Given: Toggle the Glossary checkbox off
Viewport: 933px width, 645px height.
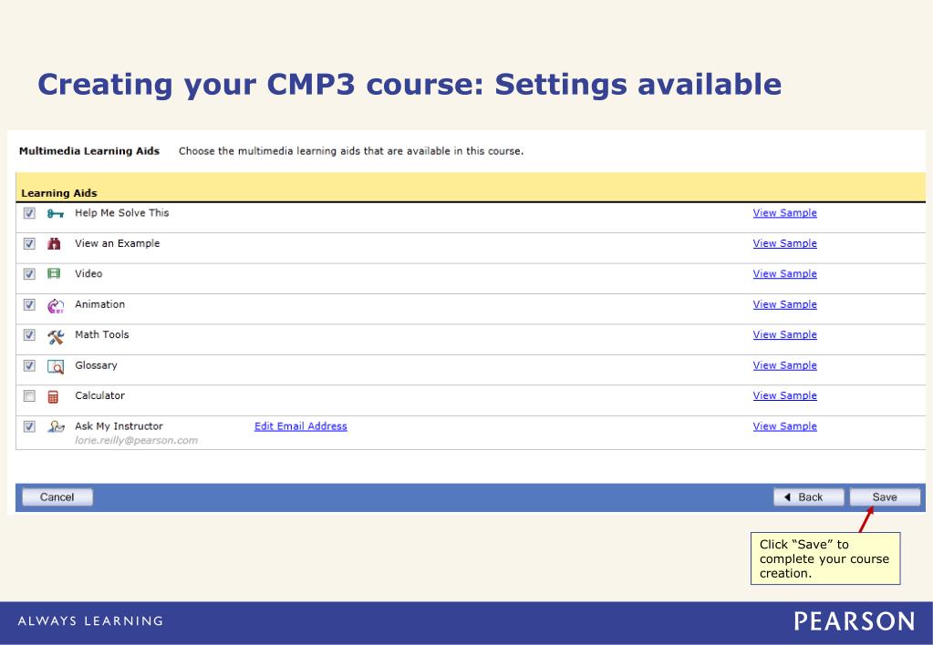Looking at the screenshot, I should click(x=29, y=365).
